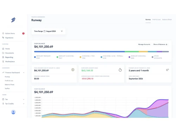Open Reporting in the sidebar
The width and height of the screenshot is (176, 132).
point(9,57)
